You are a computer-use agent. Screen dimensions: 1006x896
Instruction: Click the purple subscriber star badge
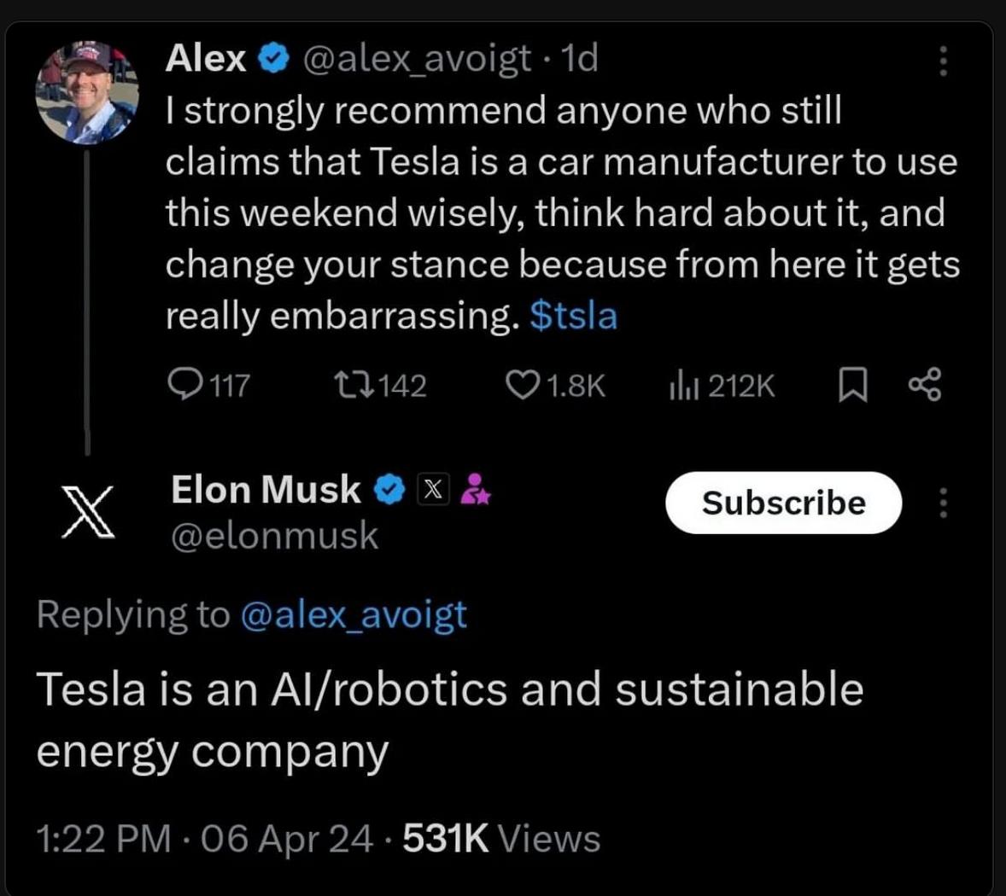coord(475,490)
